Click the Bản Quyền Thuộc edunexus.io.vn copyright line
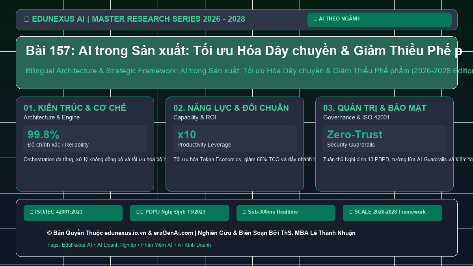 click(x=201, y=233)
